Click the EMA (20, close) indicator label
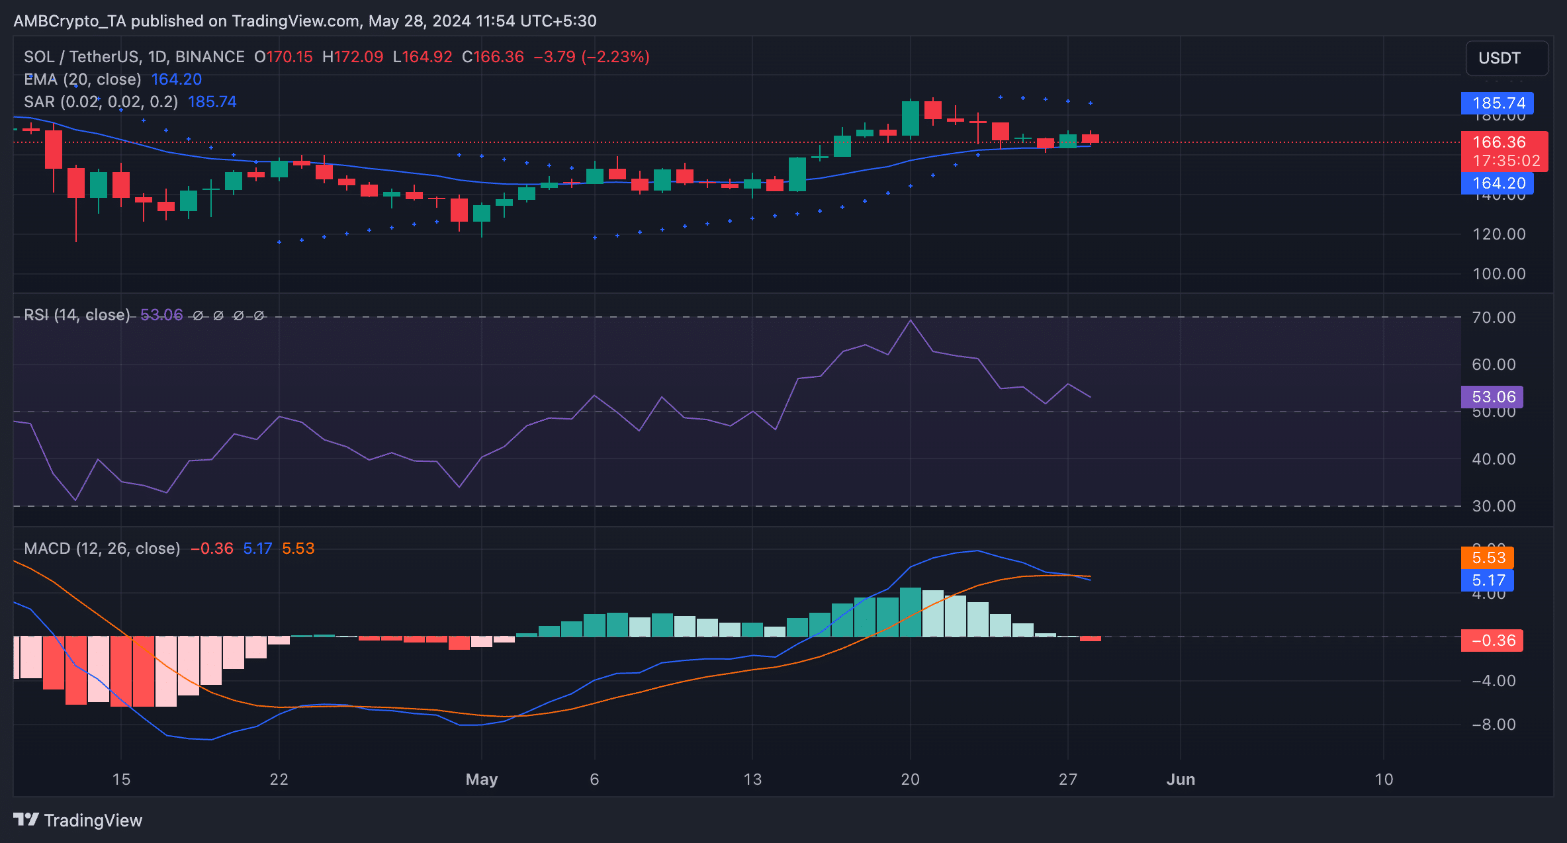Image resolution: width=1567 pixels, height=843 pixels. pyautogui.click(x=83, y=79)
